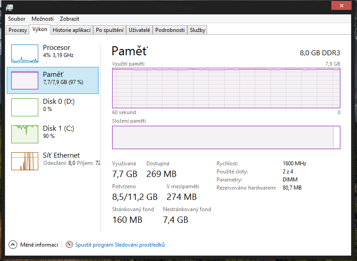The image size is (357, 261).
Task: Switch to the Podrobnosti tab
Action: [170, 30]
